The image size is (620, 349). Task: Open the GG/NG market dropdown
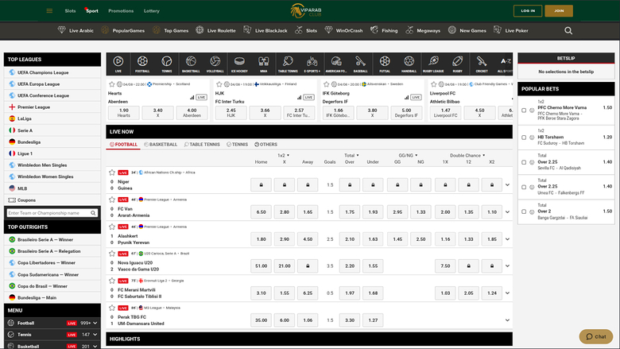(x=408, y=155)
